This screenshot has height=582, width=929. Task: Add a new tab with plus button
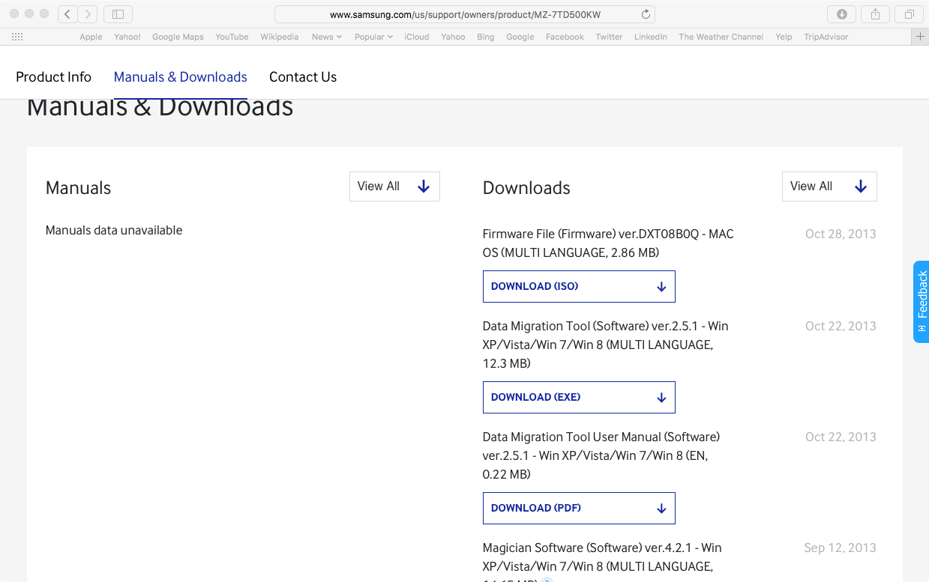pyautogui.click(x=920, y=37)
